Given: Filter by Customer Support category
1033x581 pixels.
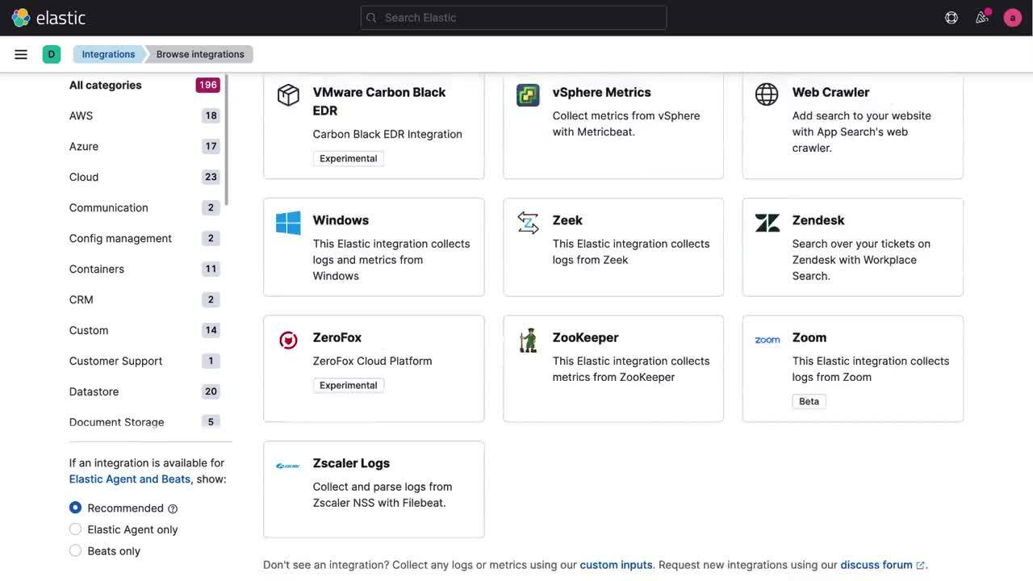Looking at the screenshot, I should pyautogui.click(x=115, y=361).
